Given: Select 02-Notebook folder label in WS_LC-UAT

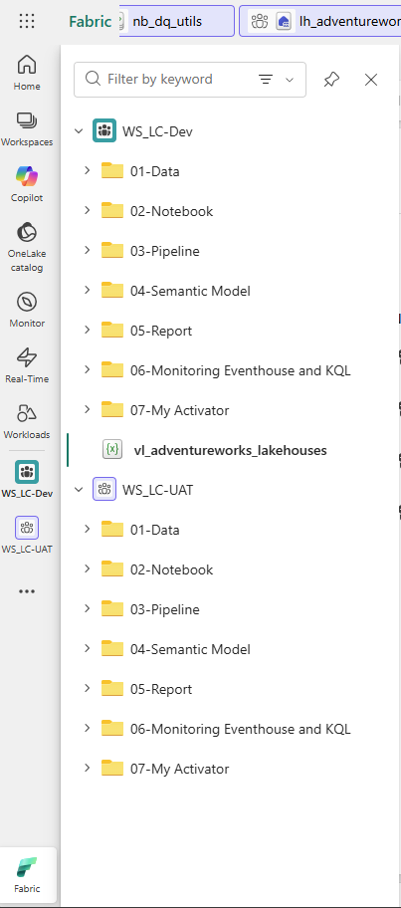Looking at the screenshot, I should point(172,569).
